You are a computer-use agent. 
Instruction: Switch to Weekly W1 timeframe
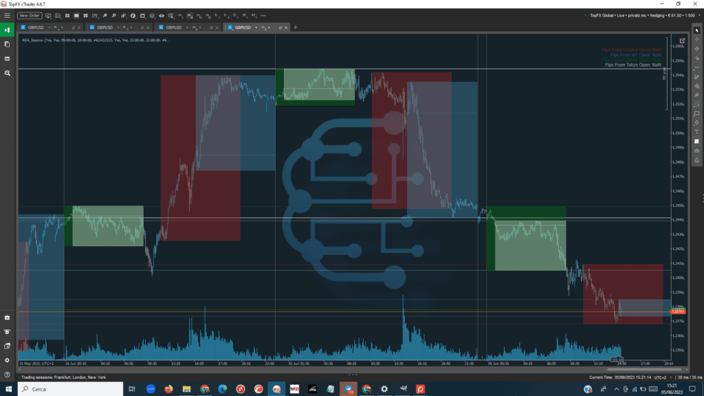pyautogui.click(x=245, y=16)
